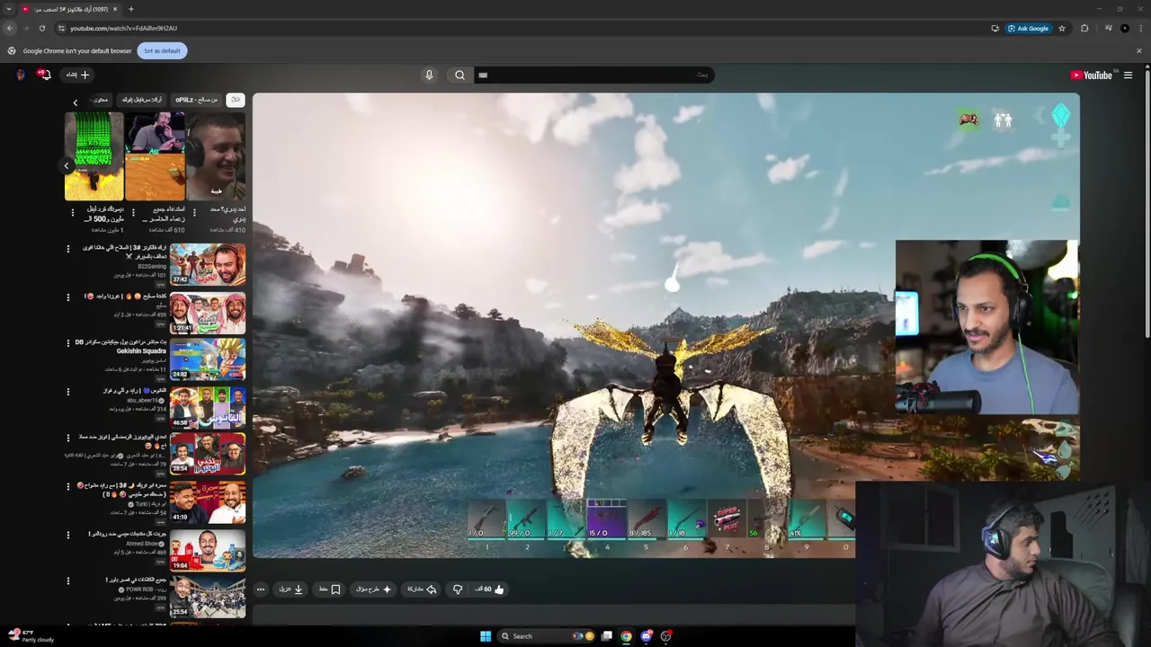Open the YouTube logo home link
The width and height of the screenshot is (1151, 647).
pos(1091,75)
